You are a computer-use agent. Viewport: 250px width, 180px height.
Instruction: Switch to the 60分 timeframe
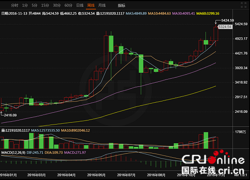(68, 5)
